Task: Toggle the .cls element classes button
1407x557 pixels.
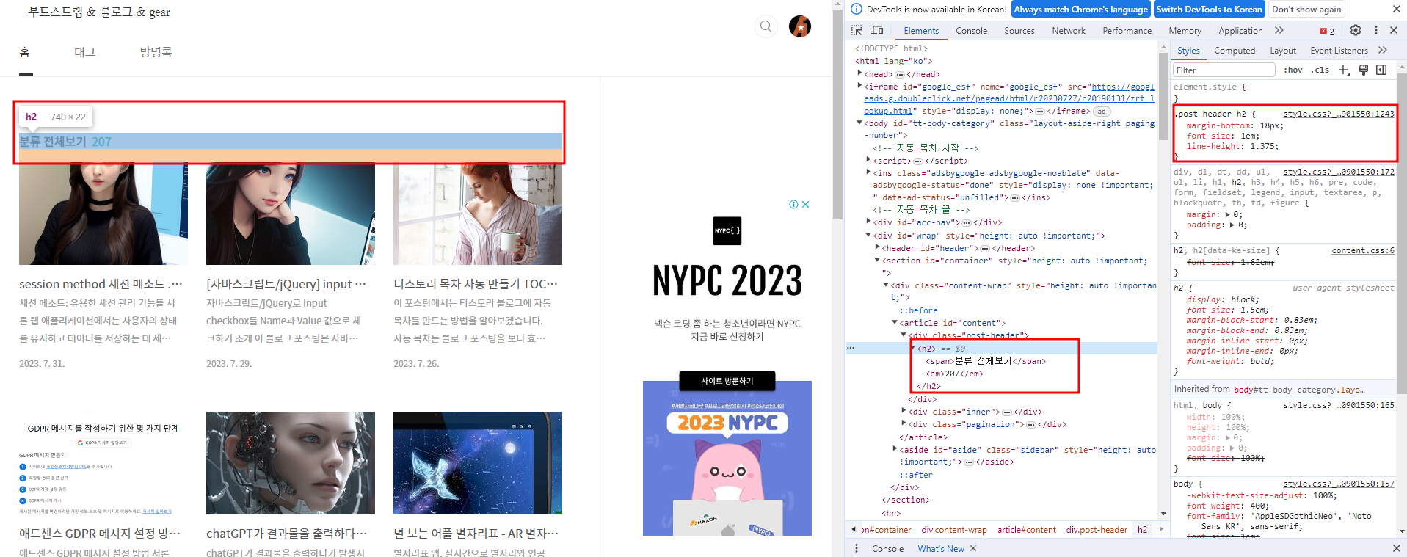Action: pos(1321,70)
